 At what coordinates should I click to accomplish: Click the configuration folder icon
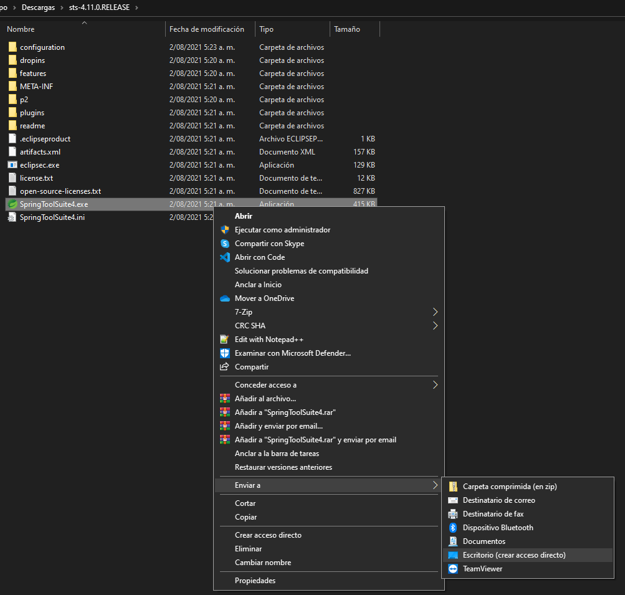point(12,47)
